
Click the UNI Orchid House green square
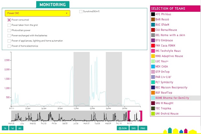pos(153,114)
